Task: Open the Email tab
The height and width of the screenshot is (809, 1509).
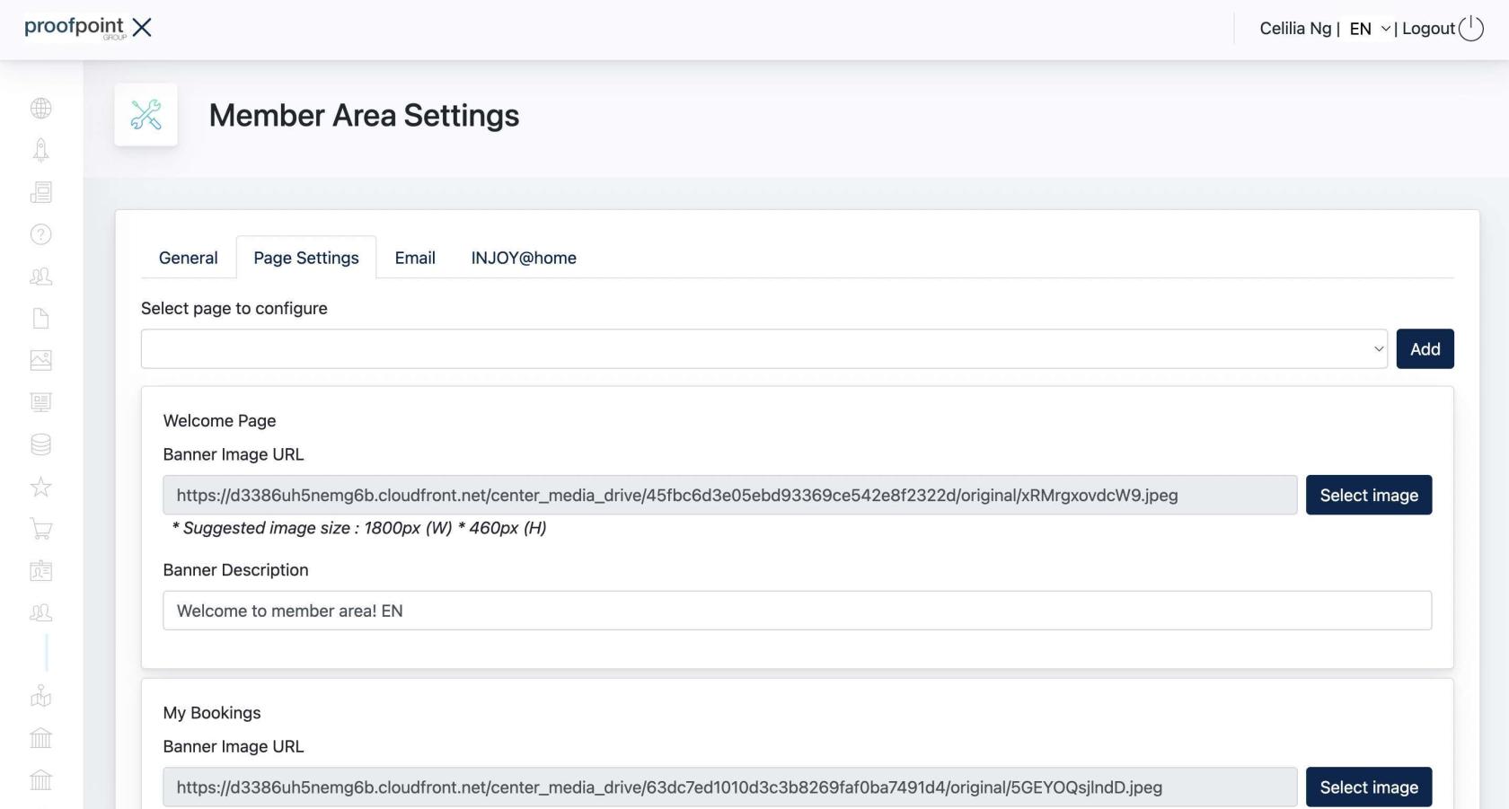Action: (415, 258)
